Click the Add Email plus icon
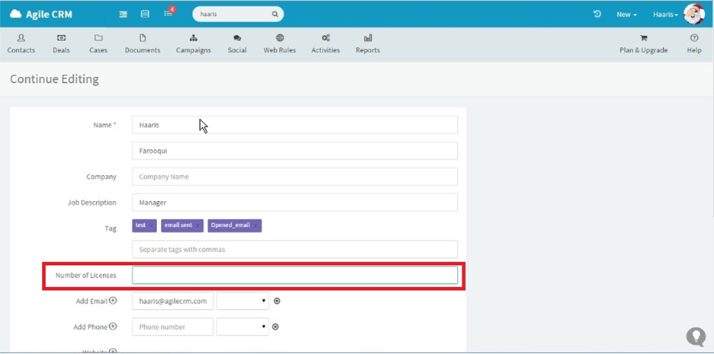This screenshot has width=714, height=354. pos(113,301)
